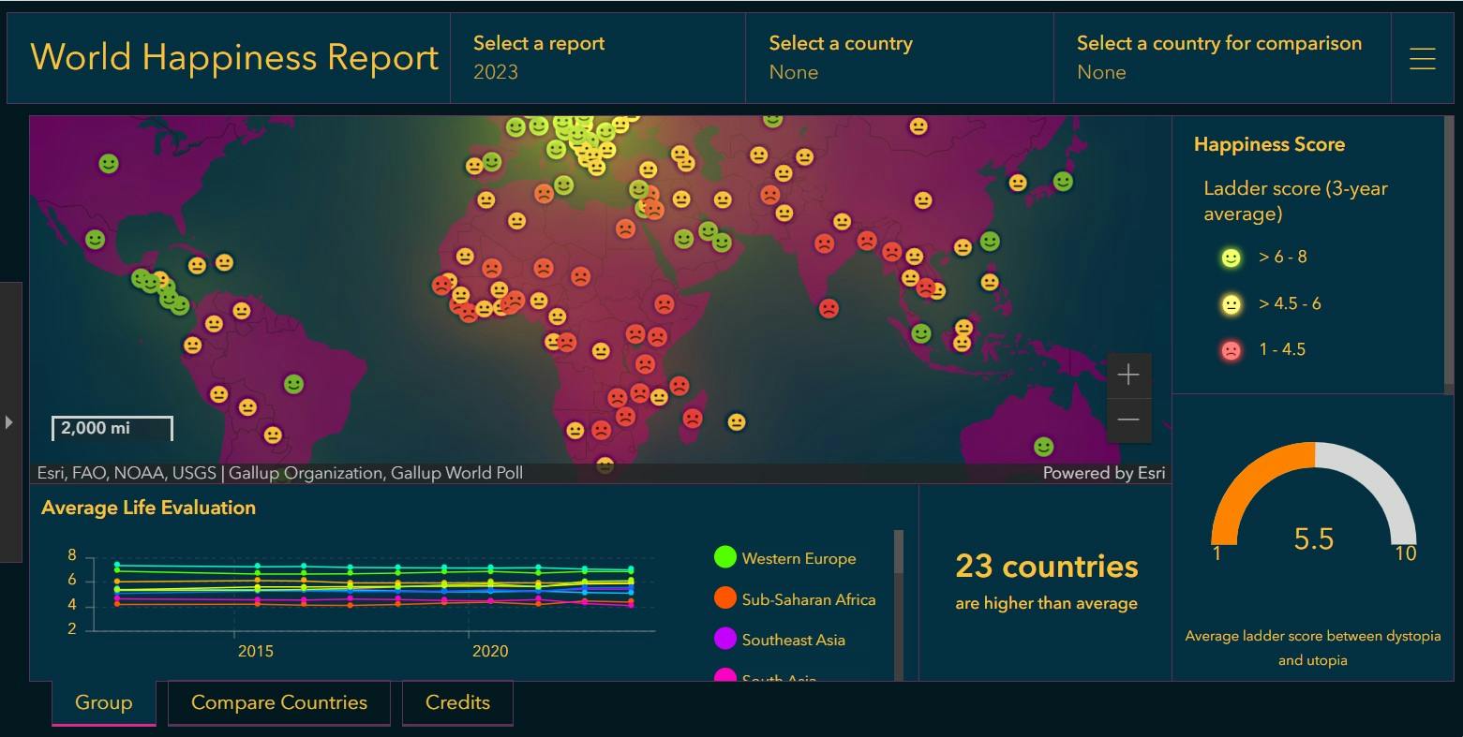Screen dimensions: 1463x737
Task: Click the "> 4.5 - 6" legend label
Action: coord(1291,303)
